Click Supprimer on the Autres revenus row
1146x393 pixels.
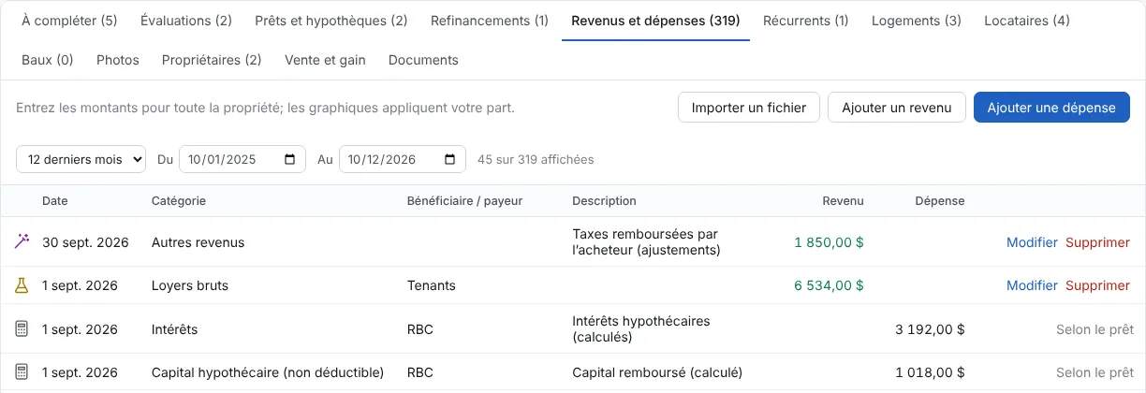[x=1097, y=242]
